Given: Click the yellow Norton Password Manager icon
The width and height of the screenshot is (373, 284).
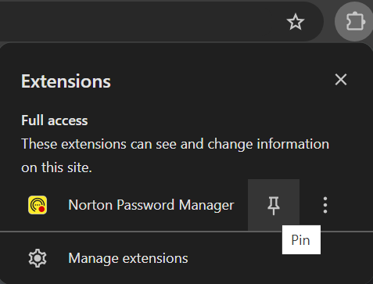Looking at the screenshot, I should click(x=38, y=205).
